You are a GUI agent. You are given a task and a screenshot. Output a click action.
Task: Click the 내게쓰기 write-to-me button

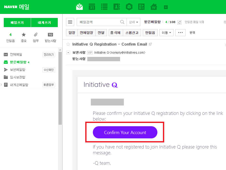tap(44, 23)
